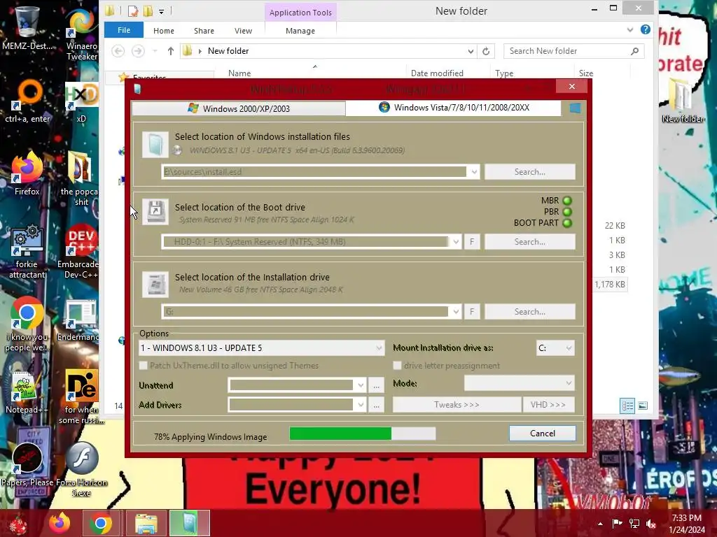Screen dimensions: 717x537
Task: Expand the Installation drive G: dropdown
Action: click(x=456, y=311)
